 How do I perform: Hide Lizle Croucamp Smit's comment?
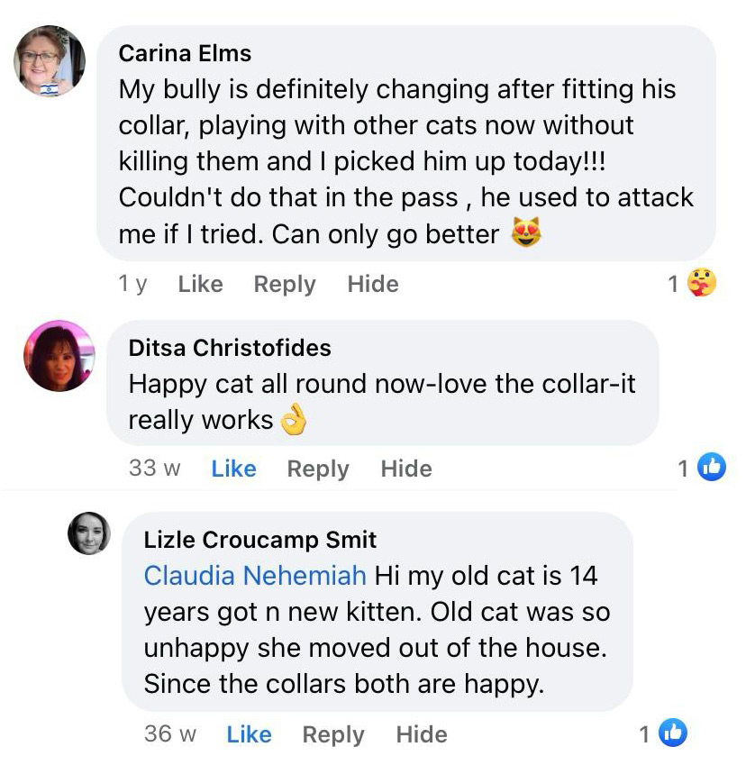tap(422, 734)
